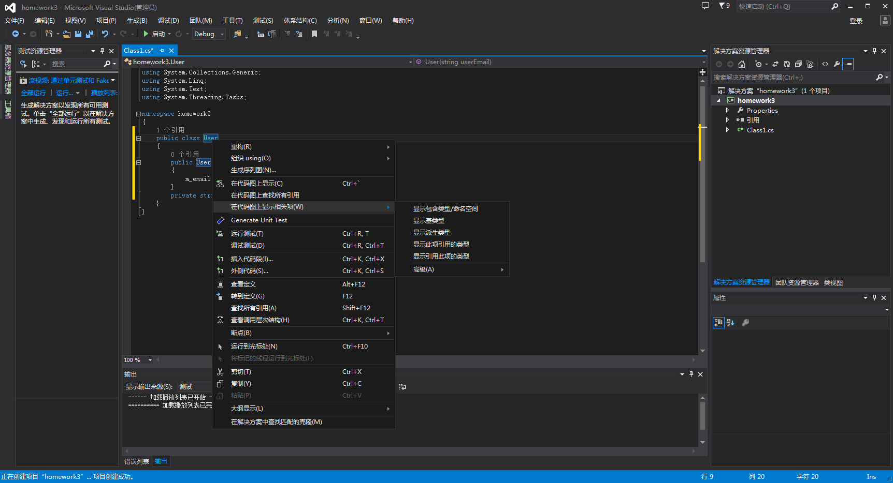Open the 100 % zoom dropdown
Viewport: 893px width, 483px height.
coord(150,360)
